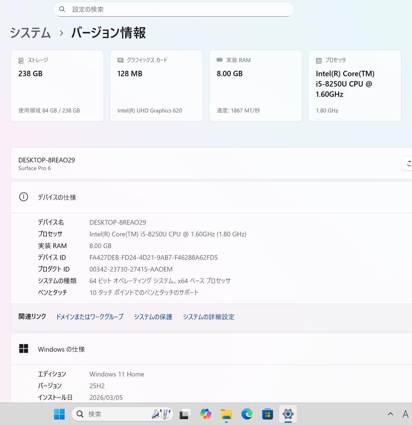Image resolution: width=412 pixels, height=425 pixels.
Task: Go back to システム breadcrumb
Action: (30, 33)
